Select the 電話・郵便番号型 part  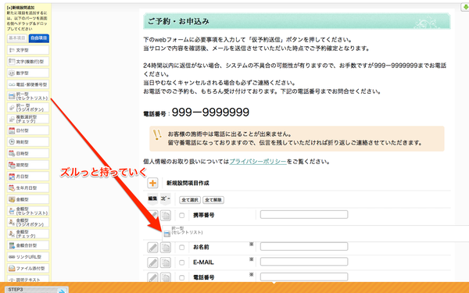click(28, 84)
